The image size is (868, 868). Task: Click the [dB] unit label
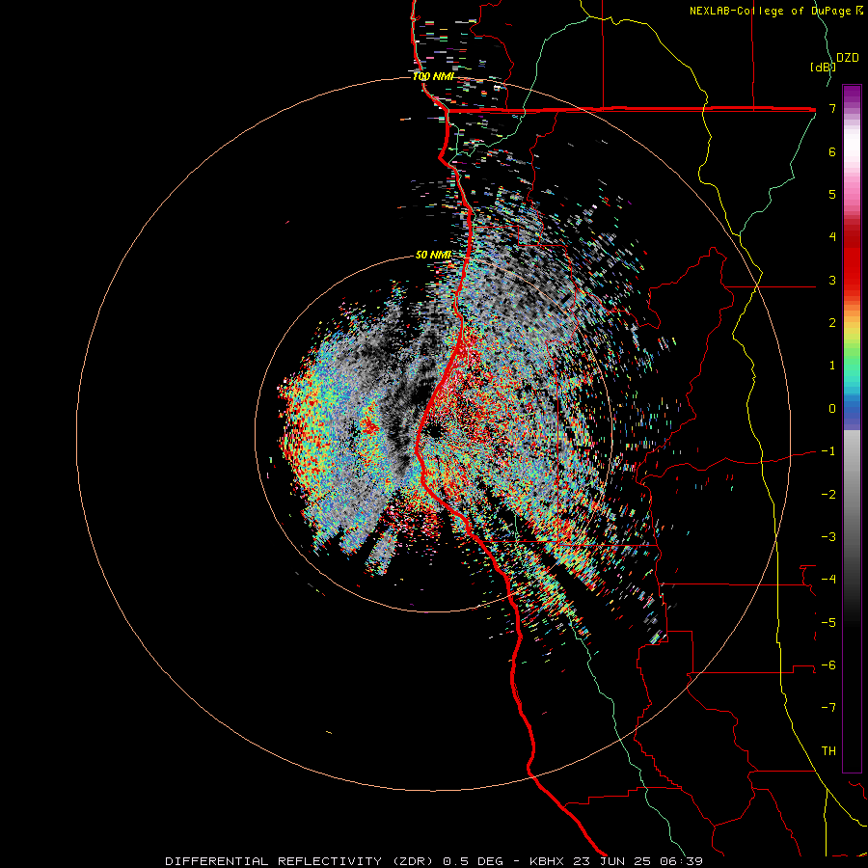(x=824, y=67)
